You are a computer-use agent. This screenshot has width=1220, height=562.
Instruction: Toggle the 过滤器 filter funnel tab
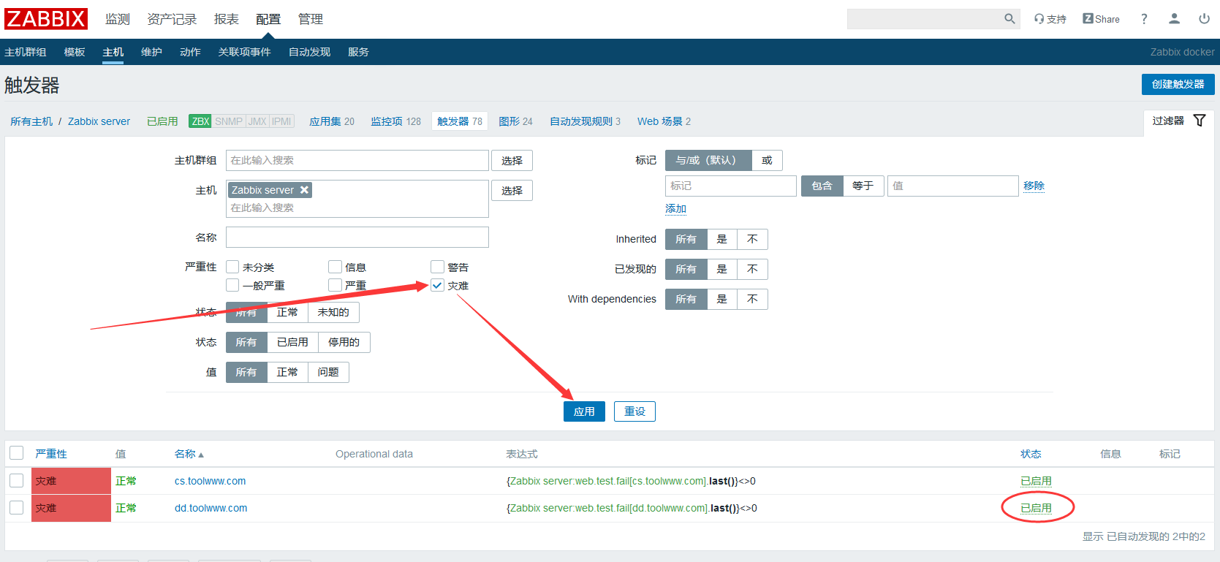point(1178,121)
